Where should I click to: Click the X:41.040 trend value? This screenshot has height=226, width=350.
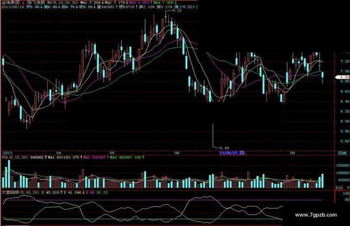pos(72,193)
